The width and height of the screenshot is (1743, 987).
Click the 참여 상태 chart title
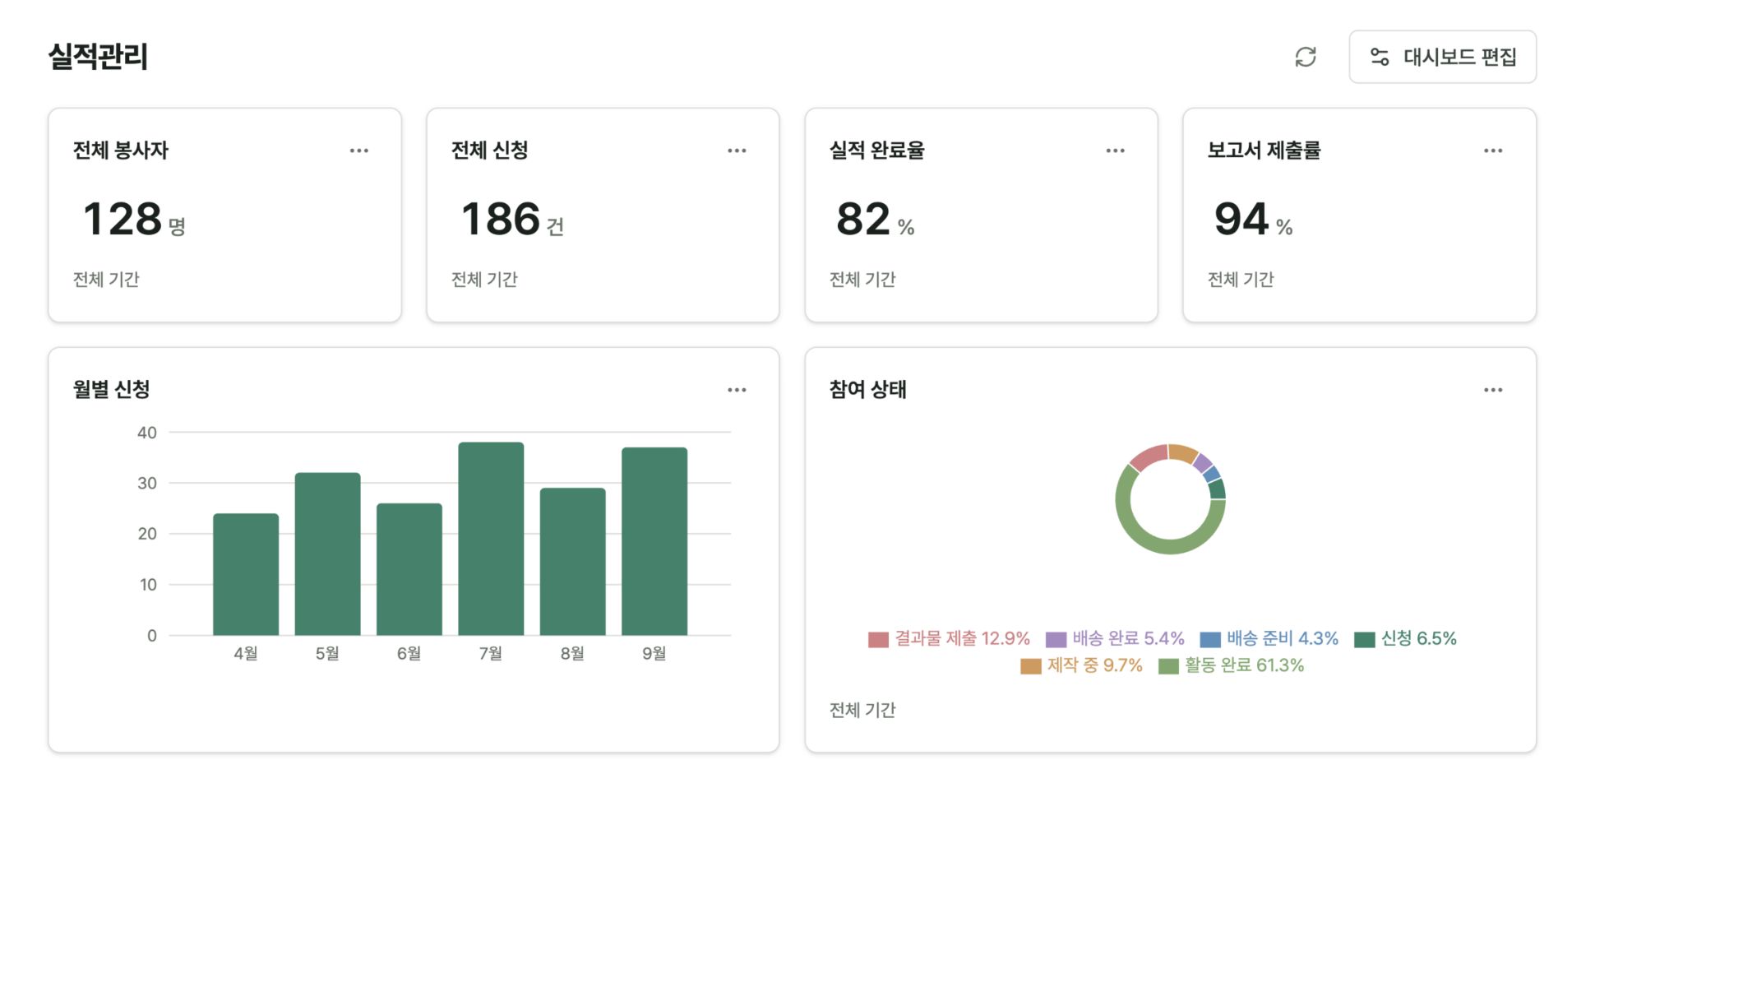[x=867, y=390]
